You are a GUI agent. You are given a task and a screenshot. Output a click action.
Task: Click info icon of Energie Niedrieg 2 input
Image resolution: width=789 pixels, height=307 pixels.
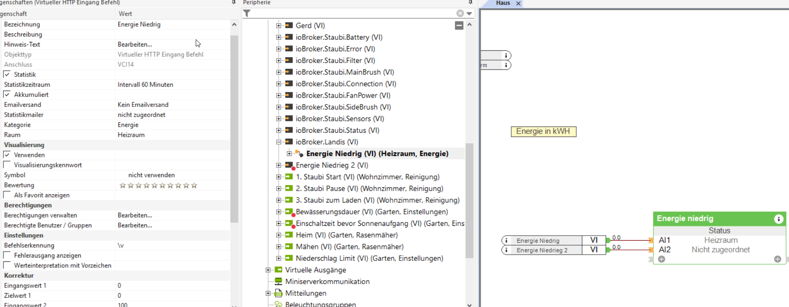coord(506,250)
